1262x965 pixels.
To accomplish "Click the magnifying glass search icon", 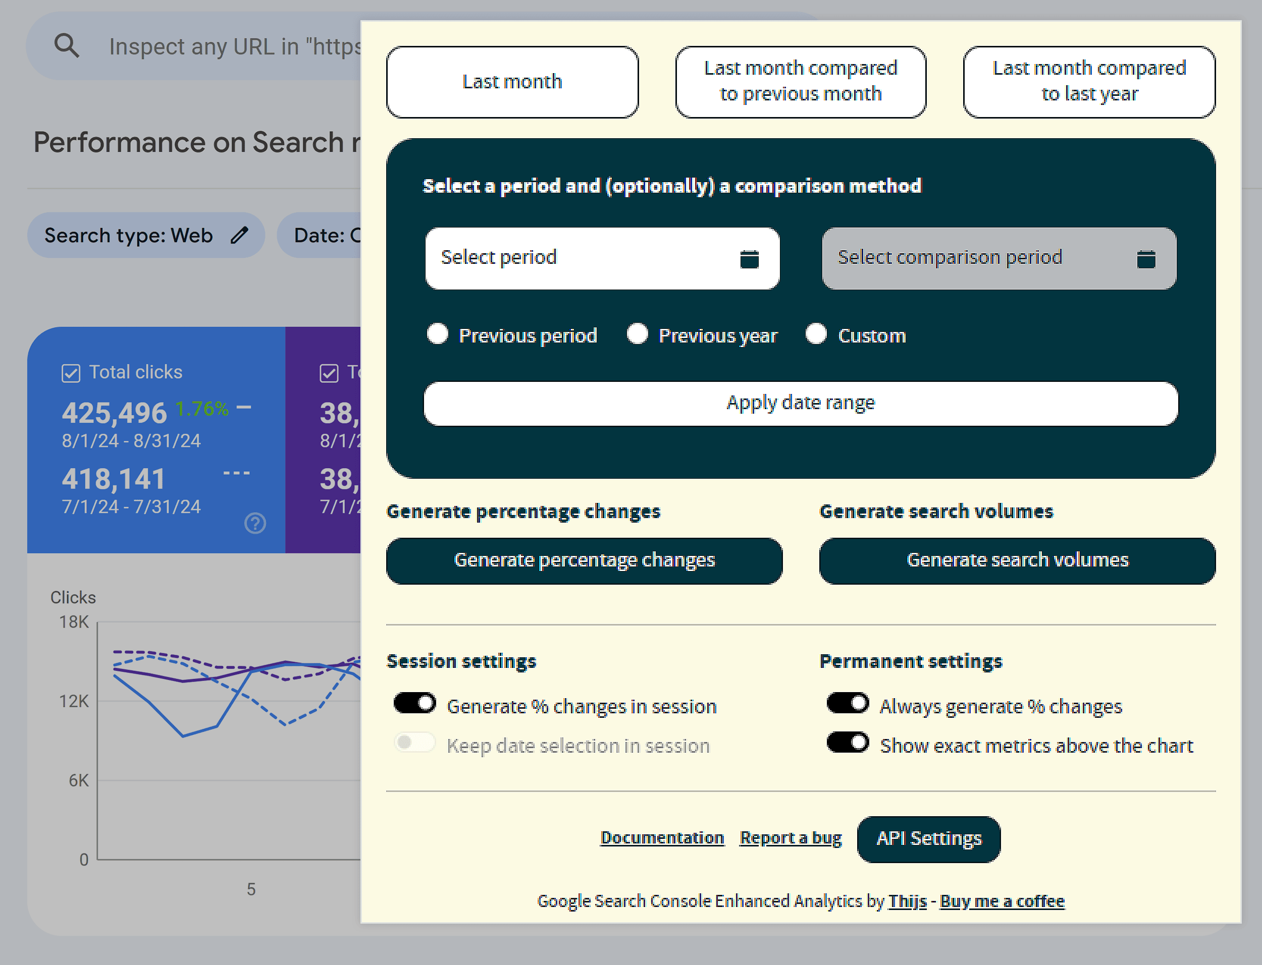I will pos(66,45).
